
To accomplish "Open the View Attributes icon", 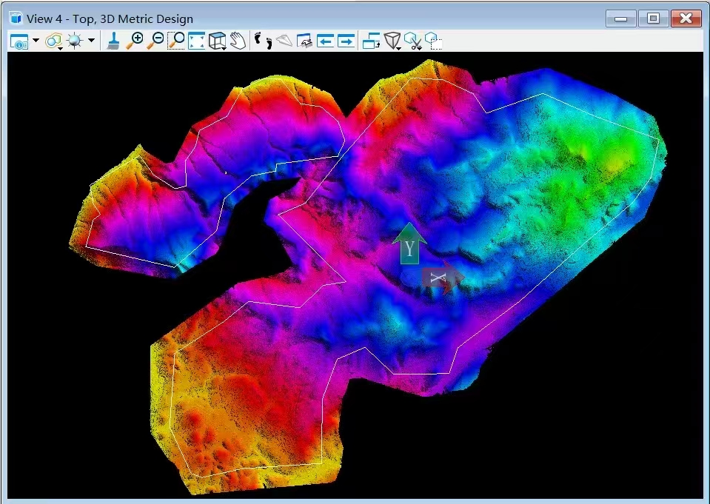I will pyautogui.click(x=19, y=41).
